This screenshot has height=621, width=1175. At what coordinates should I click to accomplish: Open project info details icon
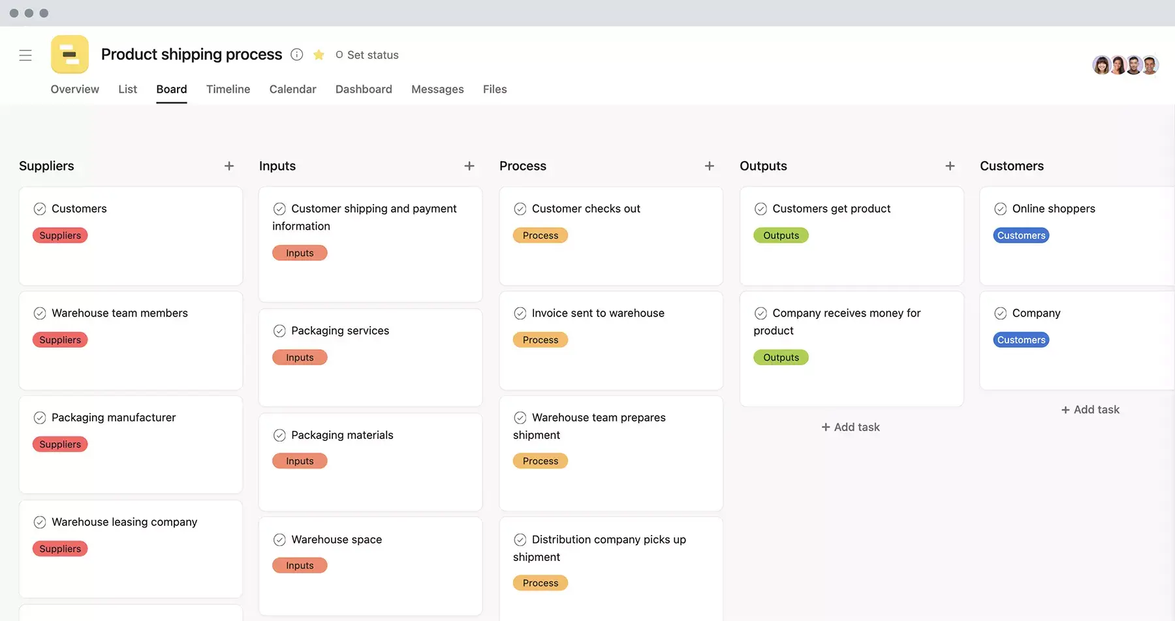click(296, 55)
